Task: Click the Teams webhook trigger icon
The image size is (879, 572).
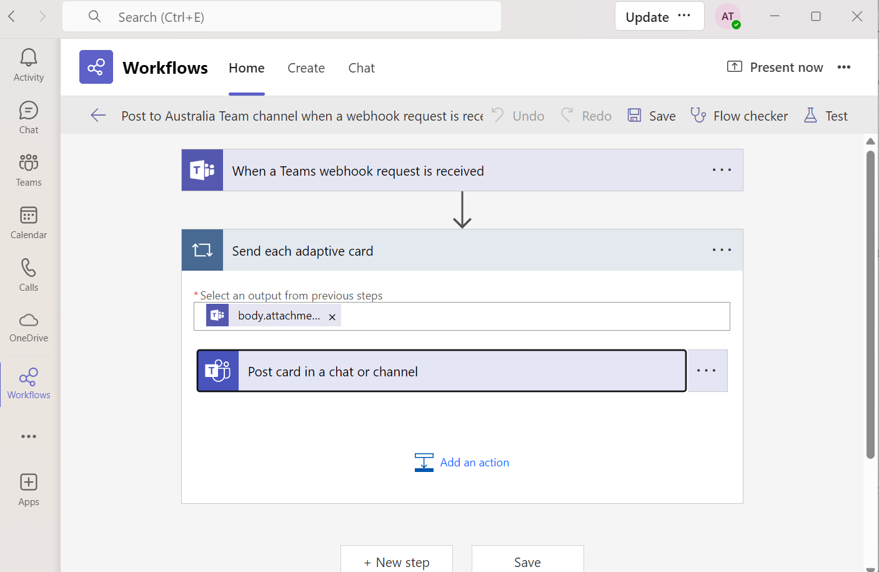Action: [x=202, y=170]
